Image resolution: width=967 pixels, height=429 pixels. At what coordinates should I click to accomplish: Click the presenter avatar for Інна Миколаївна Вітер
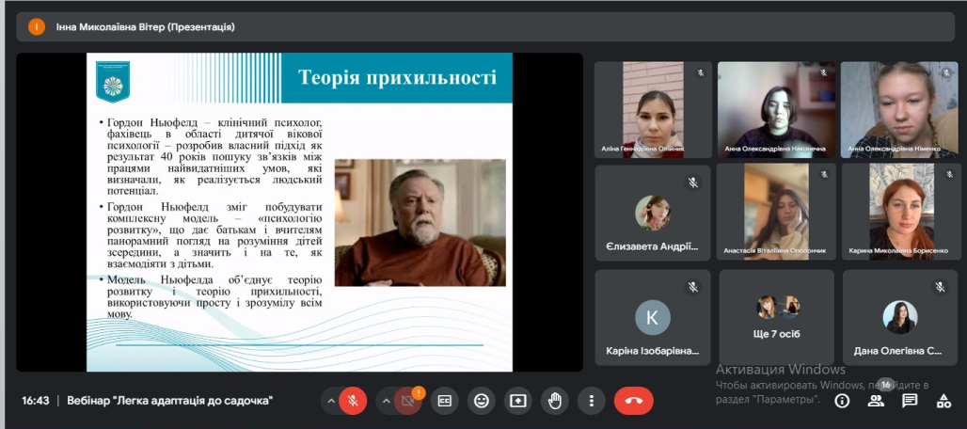pyautogui.click(x=37, y=27)
